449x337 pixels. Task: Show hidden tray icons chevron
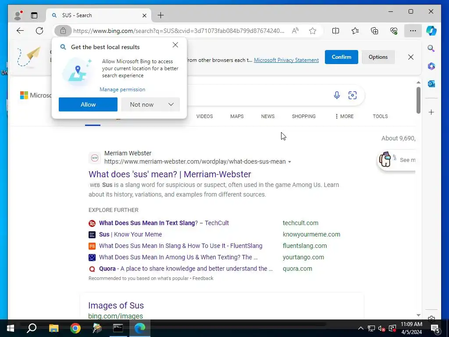point(360,328)
